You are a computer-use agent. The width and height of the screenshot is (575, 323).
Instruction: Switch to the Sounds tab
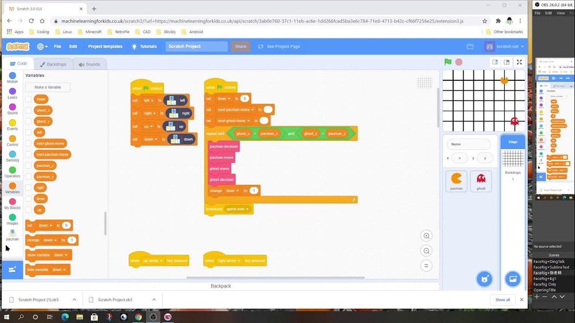point(89,64)
